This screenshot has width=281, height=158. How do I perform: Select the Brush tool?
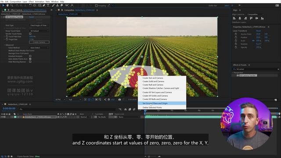53,5
